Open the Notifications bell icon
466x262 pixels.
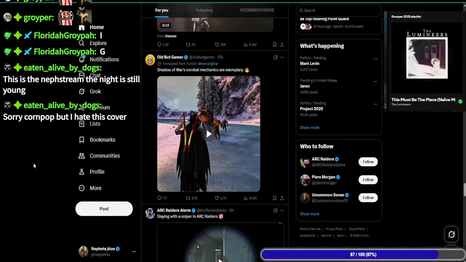click(82, 59)
